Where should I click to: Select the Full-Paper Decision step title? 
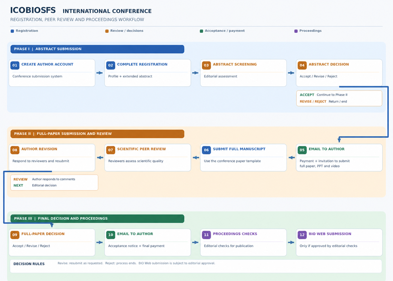(x=43, y=234)
